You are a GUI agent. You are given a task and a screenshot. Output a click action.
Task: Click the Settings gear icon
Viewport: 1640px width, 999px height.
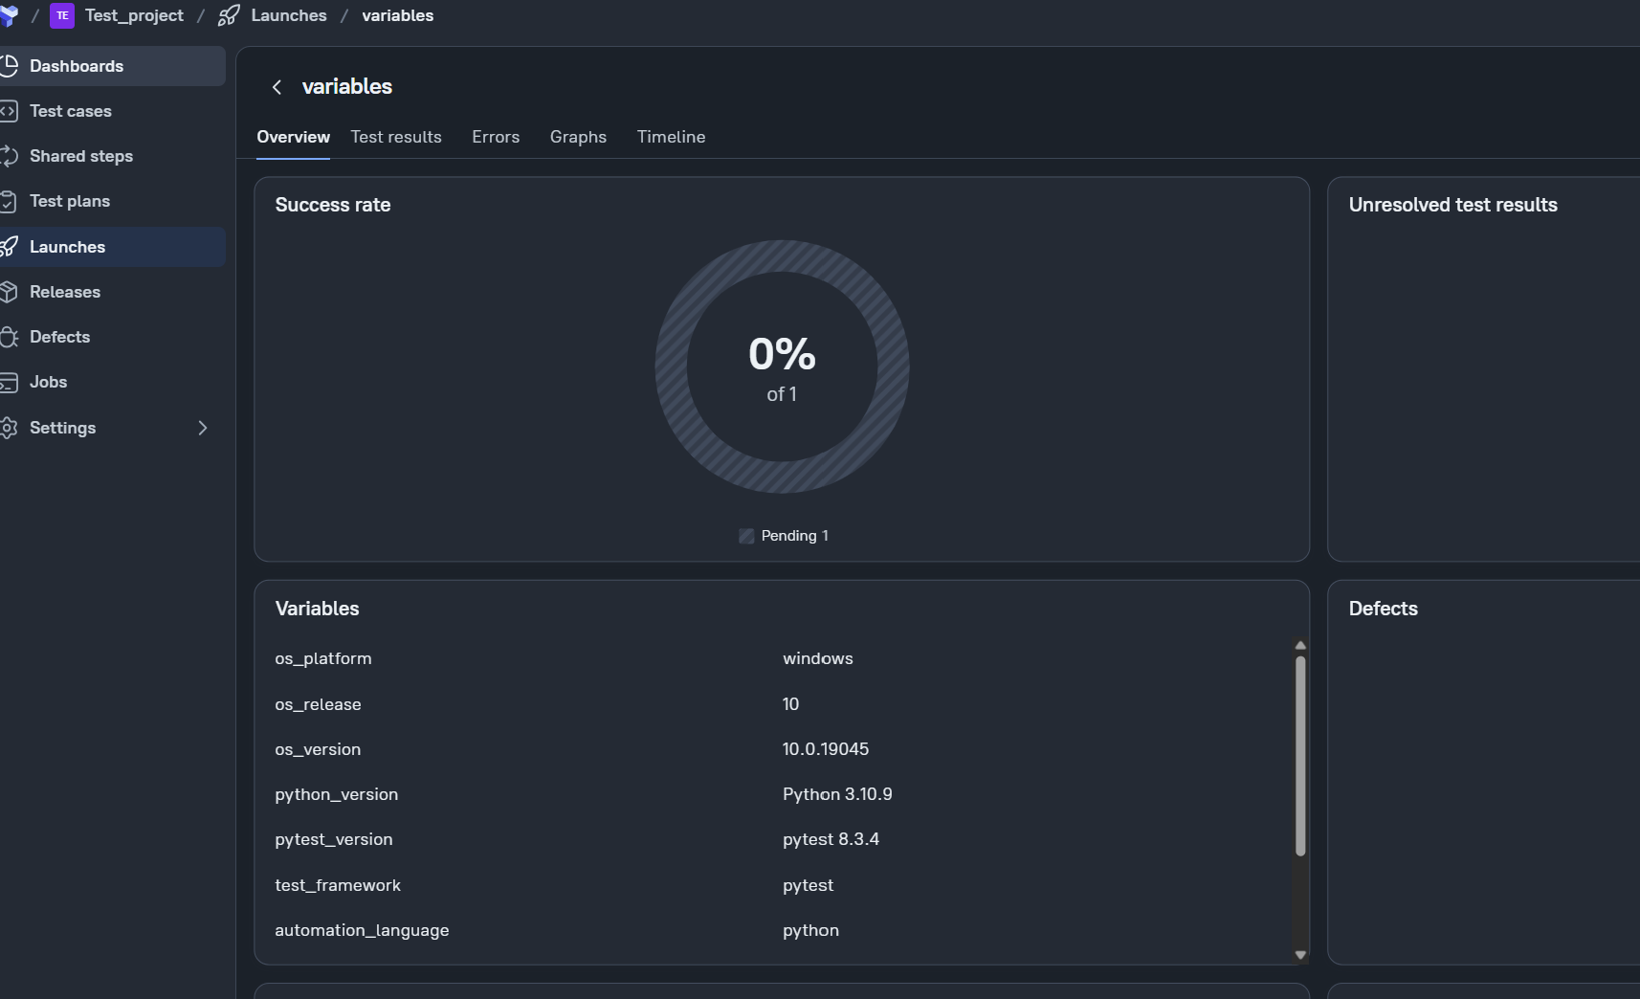9,428
